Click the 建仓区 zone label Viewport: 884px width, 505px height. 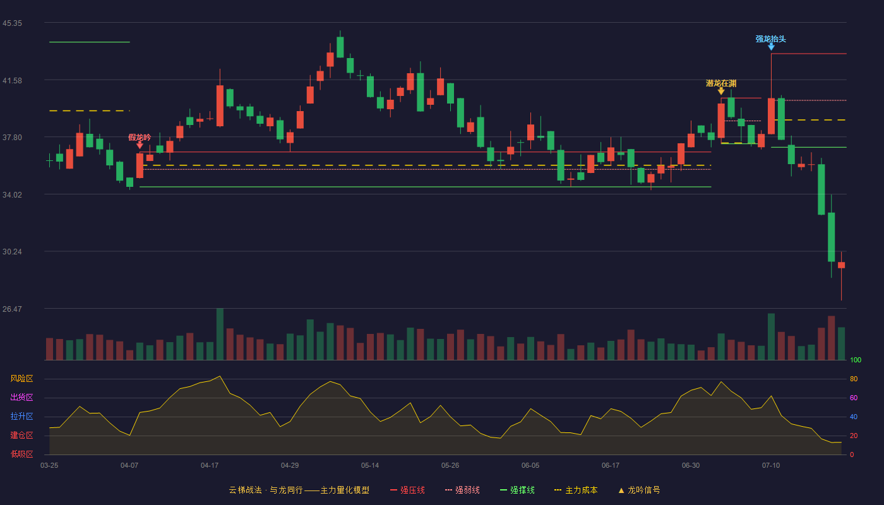pyautogui.click(x=21, y=436)
